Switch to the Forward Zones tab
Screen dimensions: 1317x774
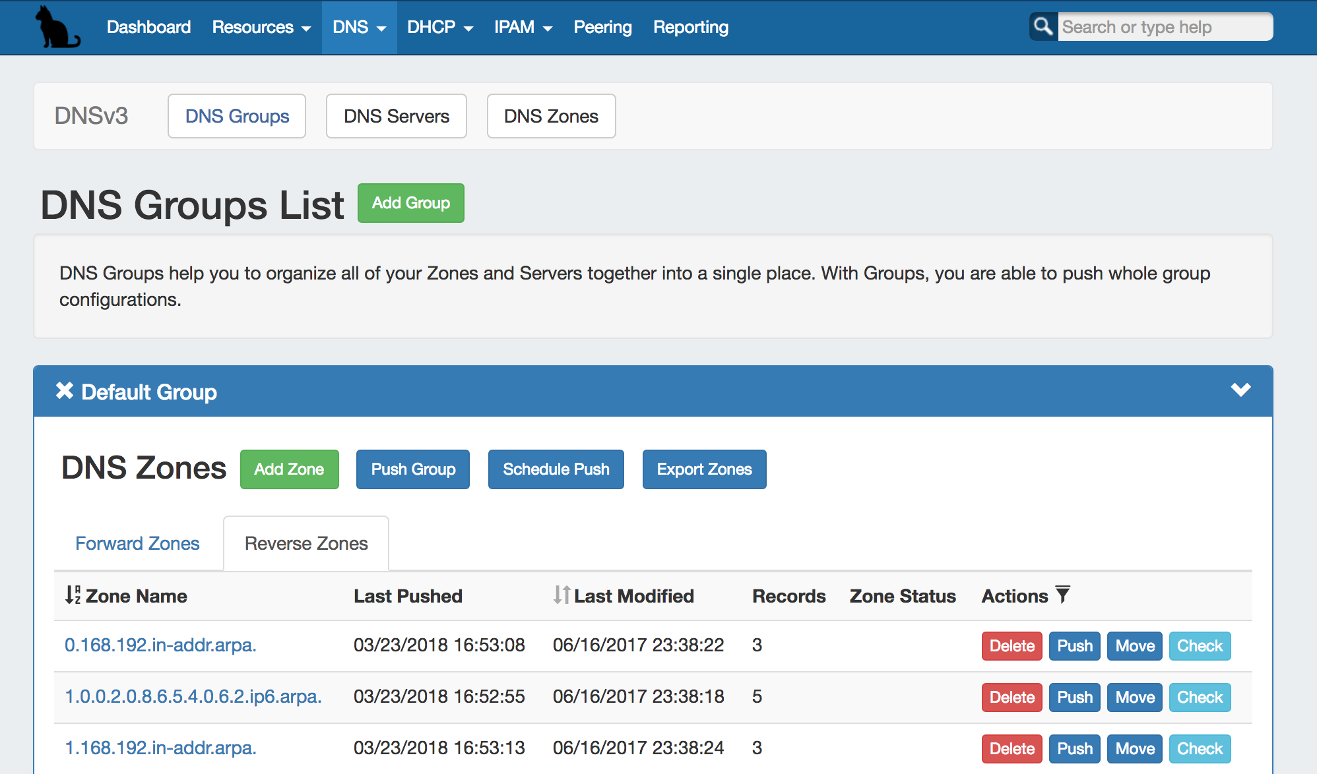tap(137, 543)
